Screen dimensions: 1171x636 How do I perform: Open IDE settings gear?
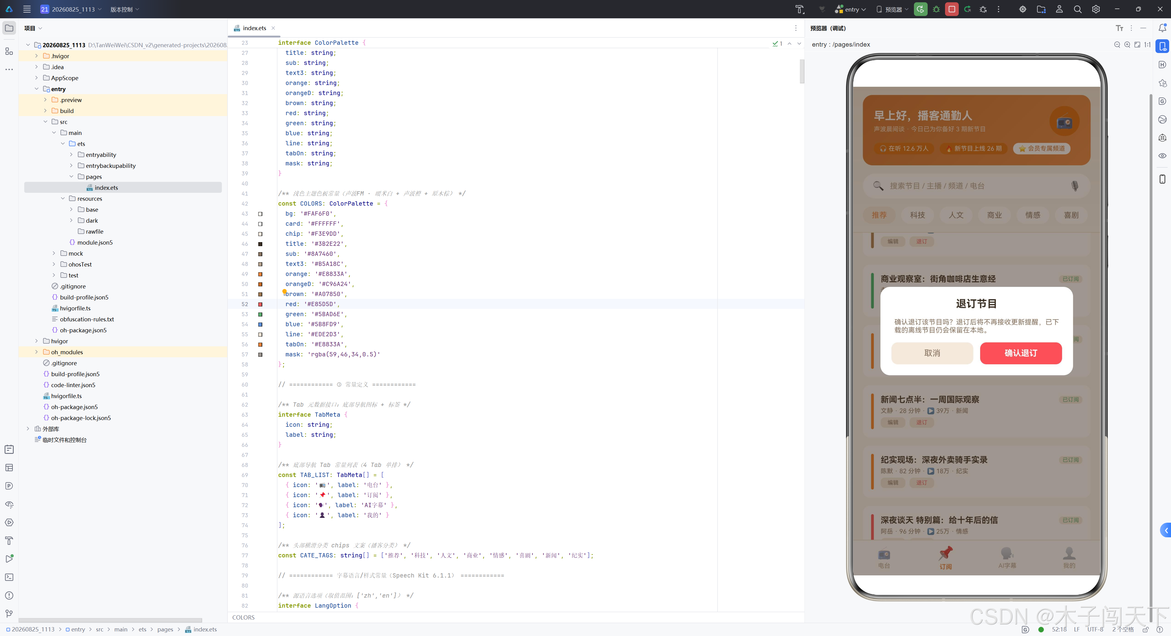pos(1096,9)
